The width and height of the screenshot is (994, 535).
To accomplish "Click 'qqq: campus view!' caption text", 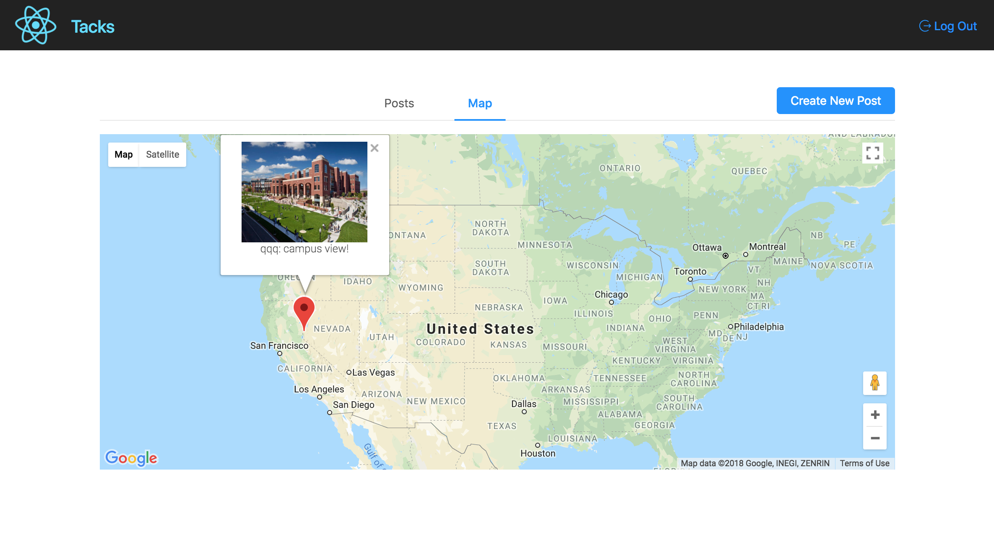I will 304,249.
